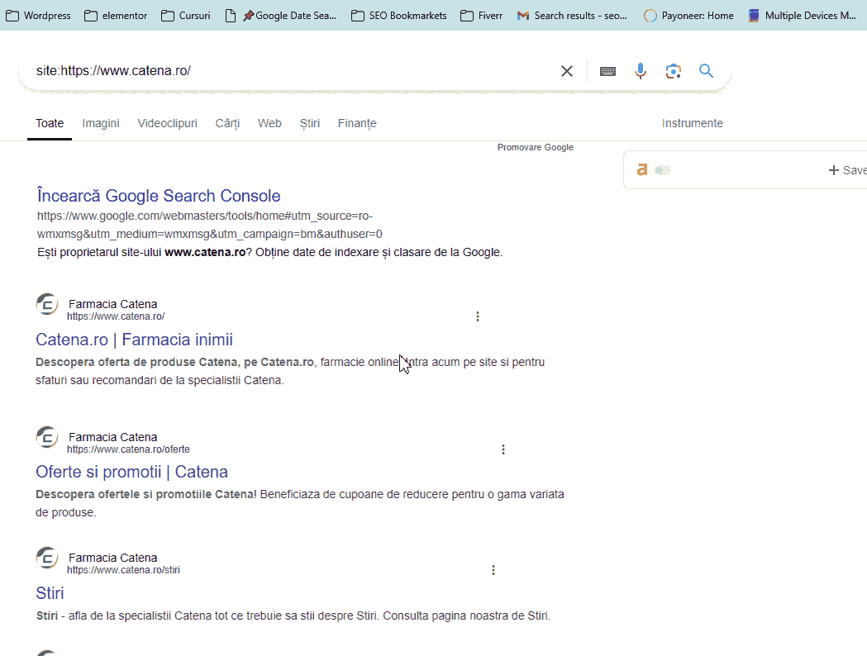Open Instrumente search tools

[692, 123]
